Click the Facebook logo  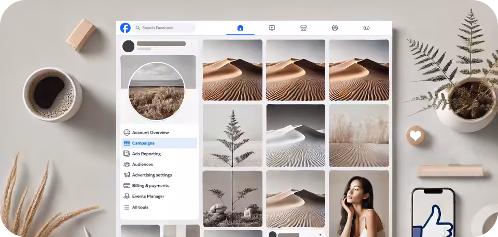(x=125, y=28)
